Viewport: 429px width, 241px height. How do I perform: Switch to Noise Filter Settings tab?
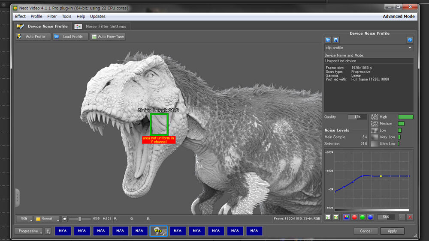(101, 26)
